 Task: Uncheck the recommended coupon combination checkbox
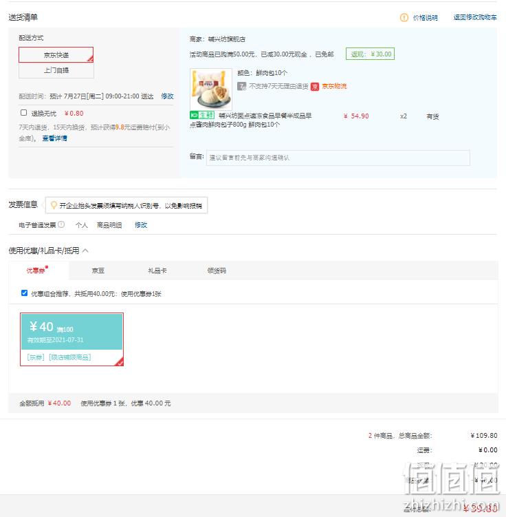tap(24, 293)
